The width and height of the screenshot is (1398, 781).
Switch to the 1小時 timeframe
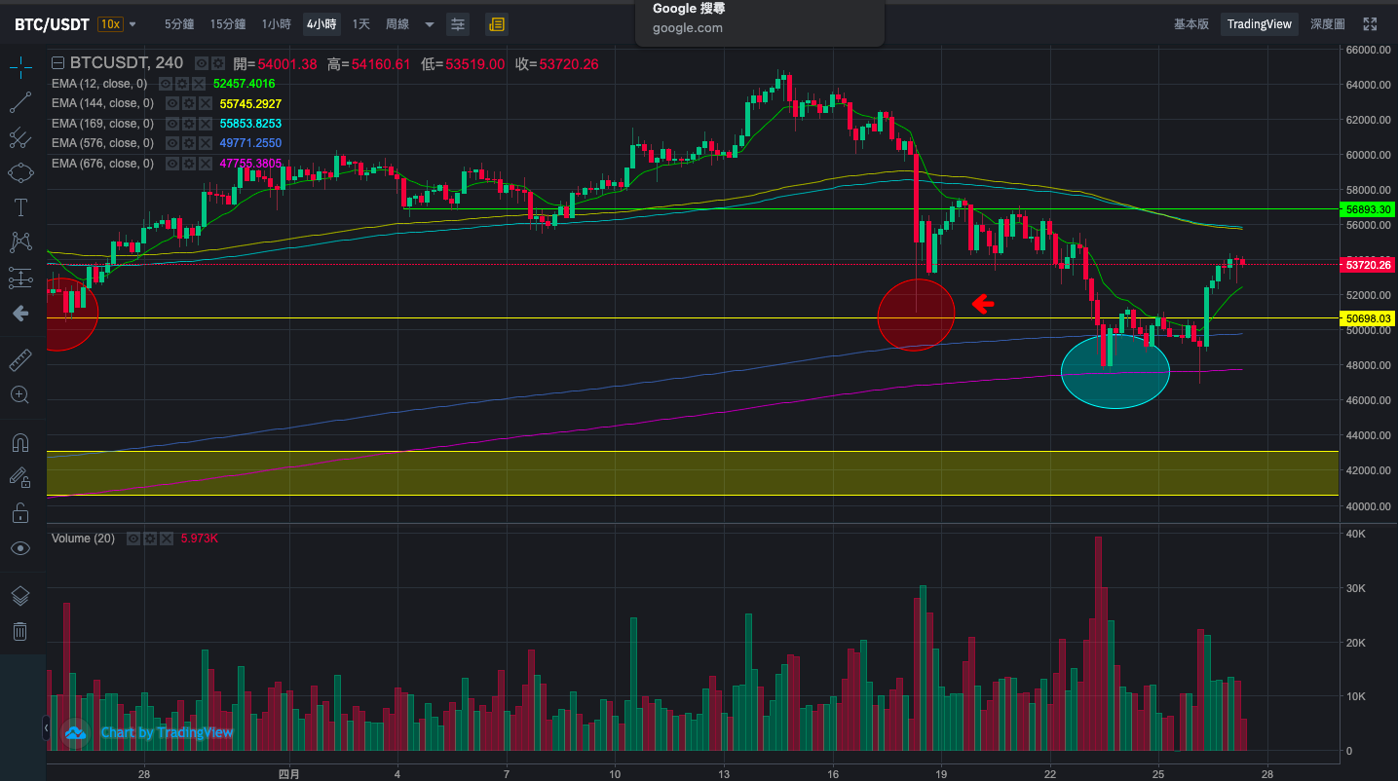tap(276, 23)
